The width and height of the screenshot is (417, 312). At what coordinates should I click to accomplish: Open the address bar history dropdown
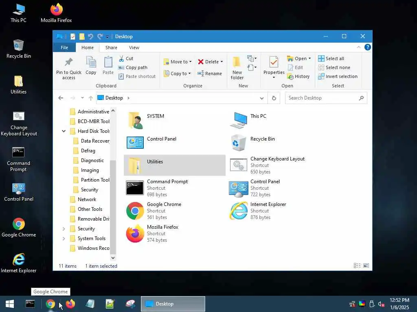coord(262,98)
